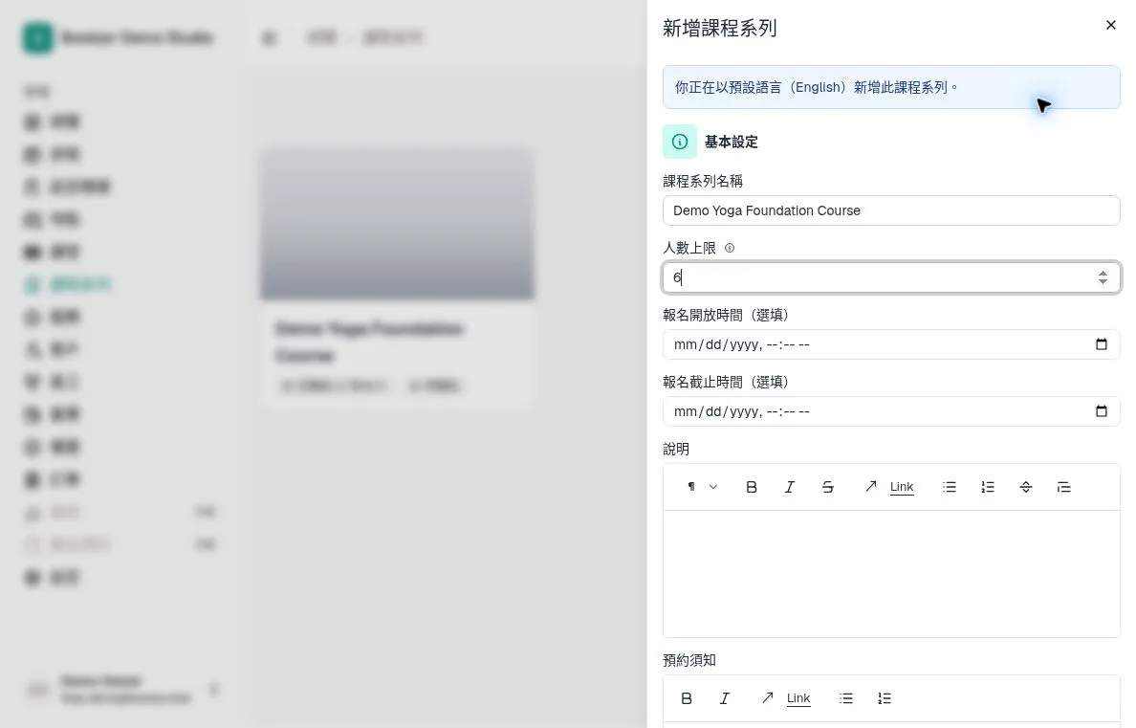Focus the 人數上限 number field
This screenshot has height=728, width=1136.
click(x=891, y=277)
